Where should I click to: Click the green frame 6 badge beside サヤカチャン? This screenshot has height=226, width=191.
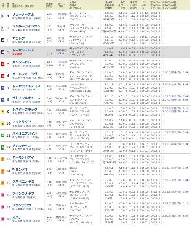[x=3, y=147]
